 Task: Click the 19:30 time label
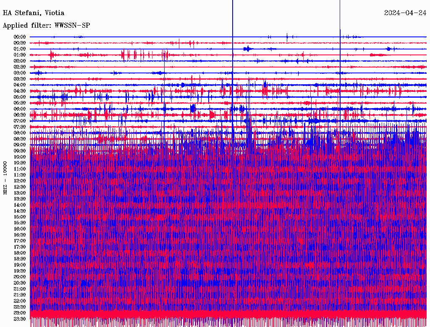[x=20, y=271]
